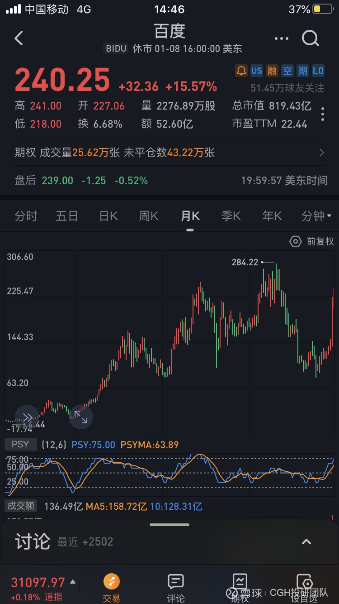Switch to 年K yearly chart tab
This screenshot has height=604, width=339.
coord(272,216)
